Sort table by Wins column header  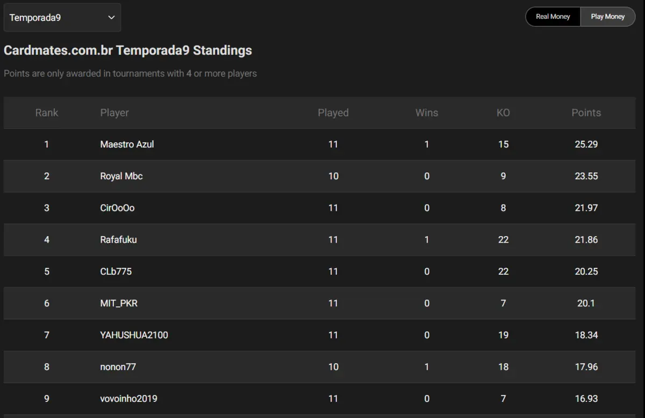[x=427, y=113]
